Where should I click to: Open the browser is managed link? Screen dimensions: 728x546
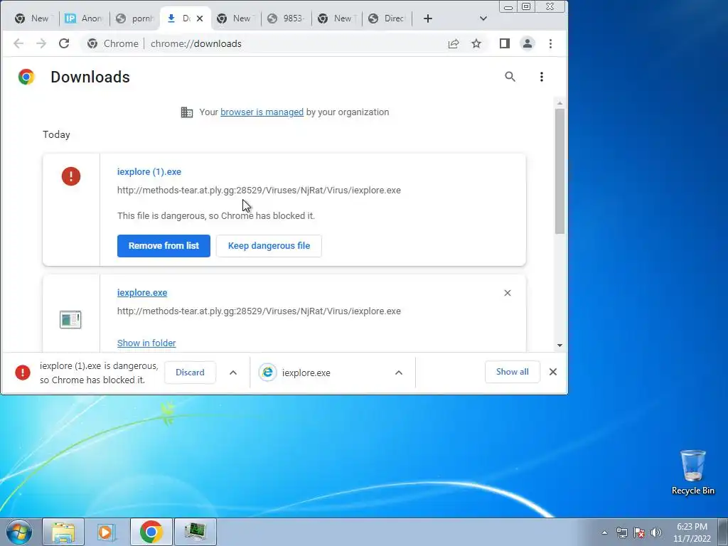[262, 112]
